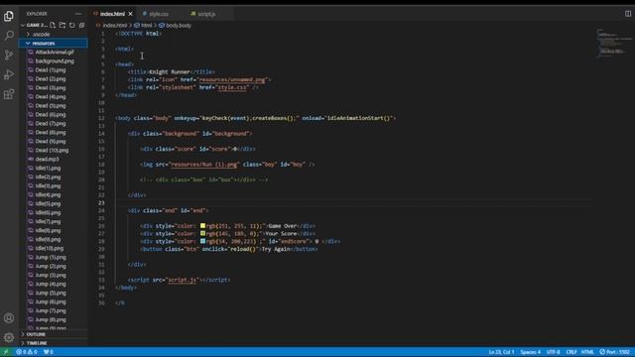
Task: Expand the TIMELINE section
Action: 53,343
